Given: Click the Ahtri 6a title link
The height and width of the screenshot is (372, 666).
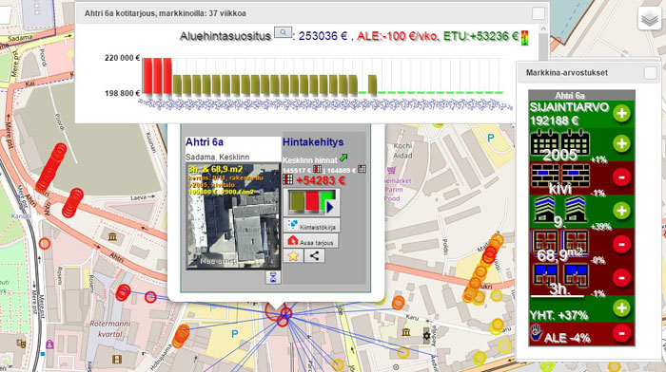Looking at the screenshot, I should pos(205,142).
